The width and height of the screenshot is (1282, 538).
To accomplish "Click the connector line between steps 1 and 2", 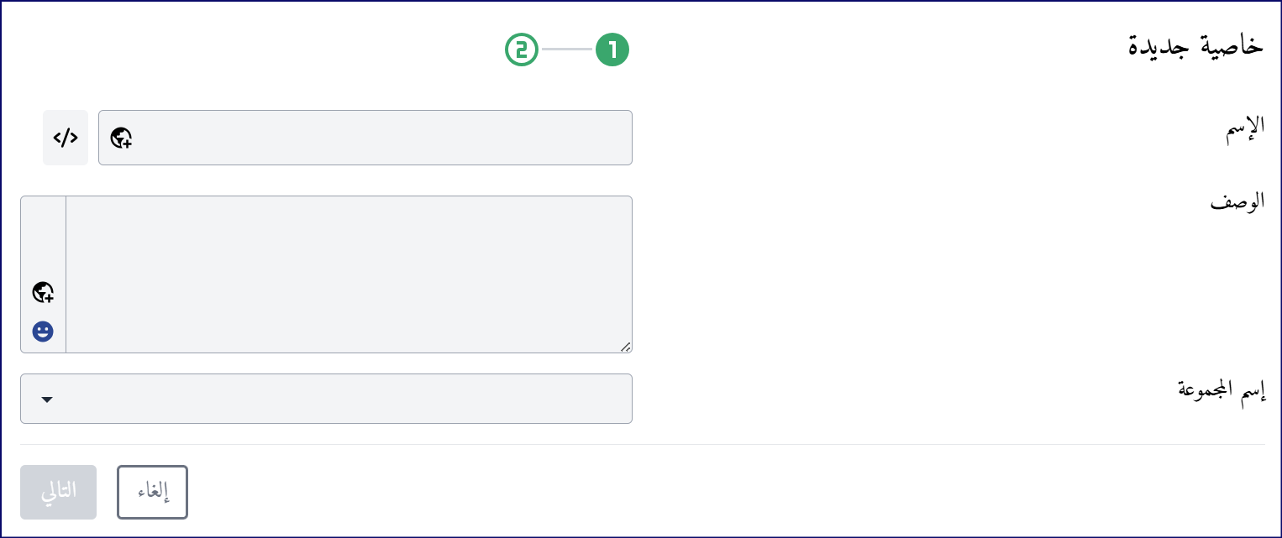I will point(567,50).
